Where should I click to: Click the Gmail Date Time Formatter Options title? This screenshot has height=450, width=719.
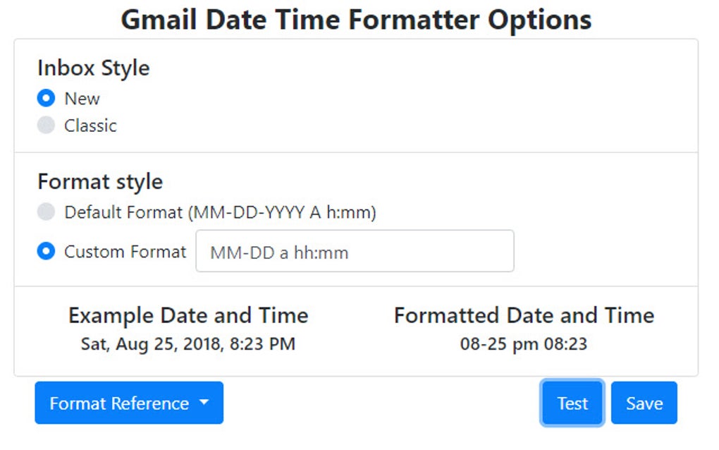pyautogui.click(x=359, y=19)
